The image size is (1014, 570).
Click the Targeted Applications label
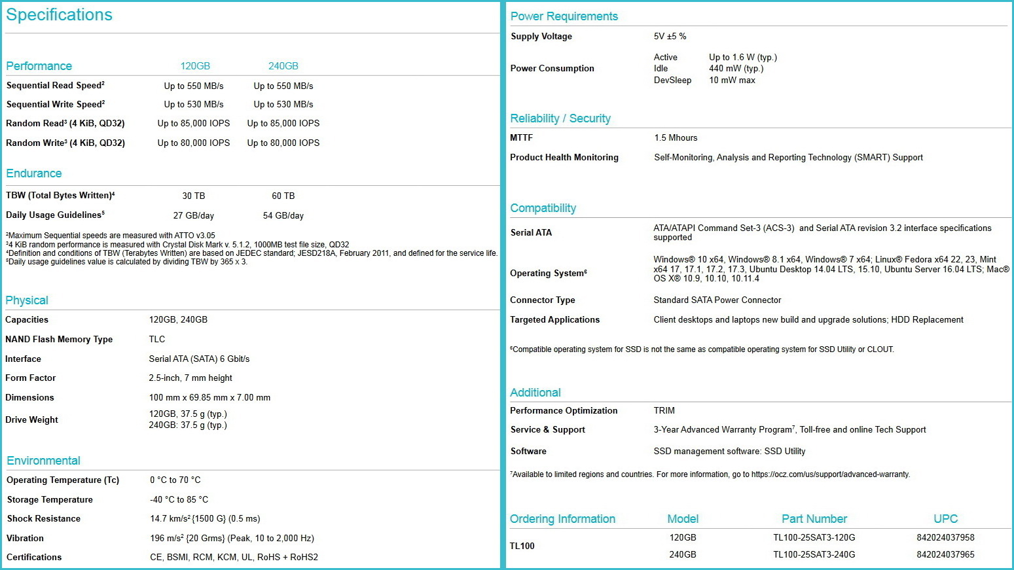[x=555, y=319]
